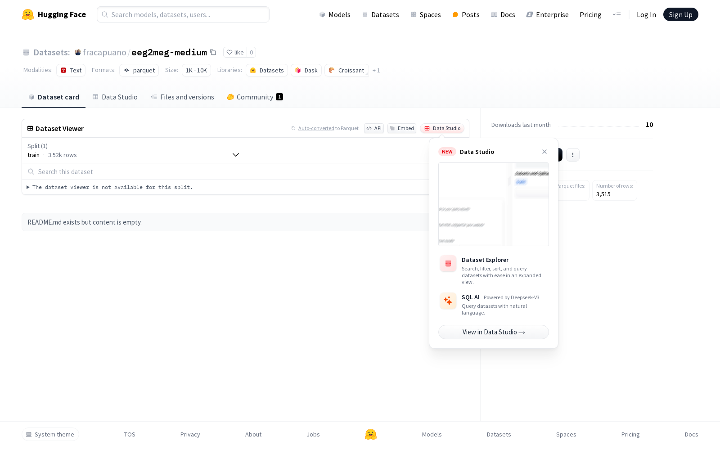
Task: Expand the Split train dropdown
Action: (133, 150)
